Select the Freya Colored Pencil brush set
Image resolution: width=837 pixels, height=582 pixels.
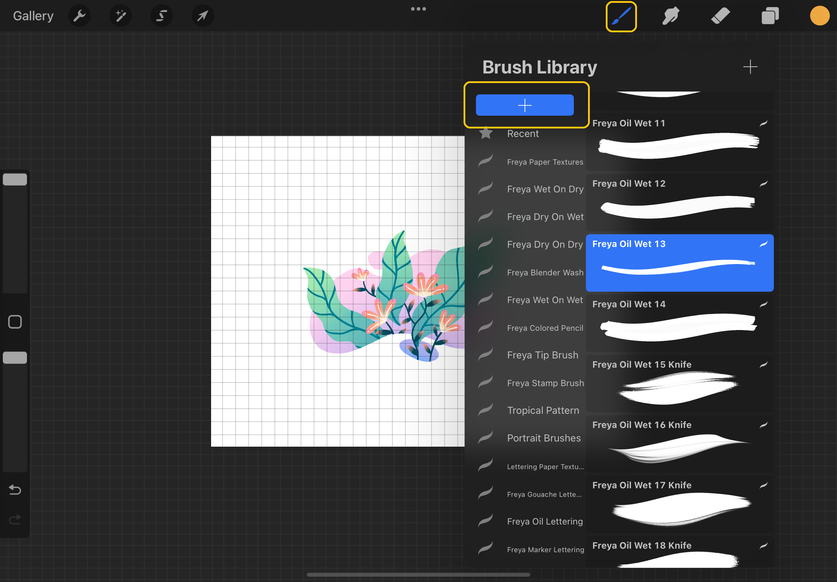[545, 328]
